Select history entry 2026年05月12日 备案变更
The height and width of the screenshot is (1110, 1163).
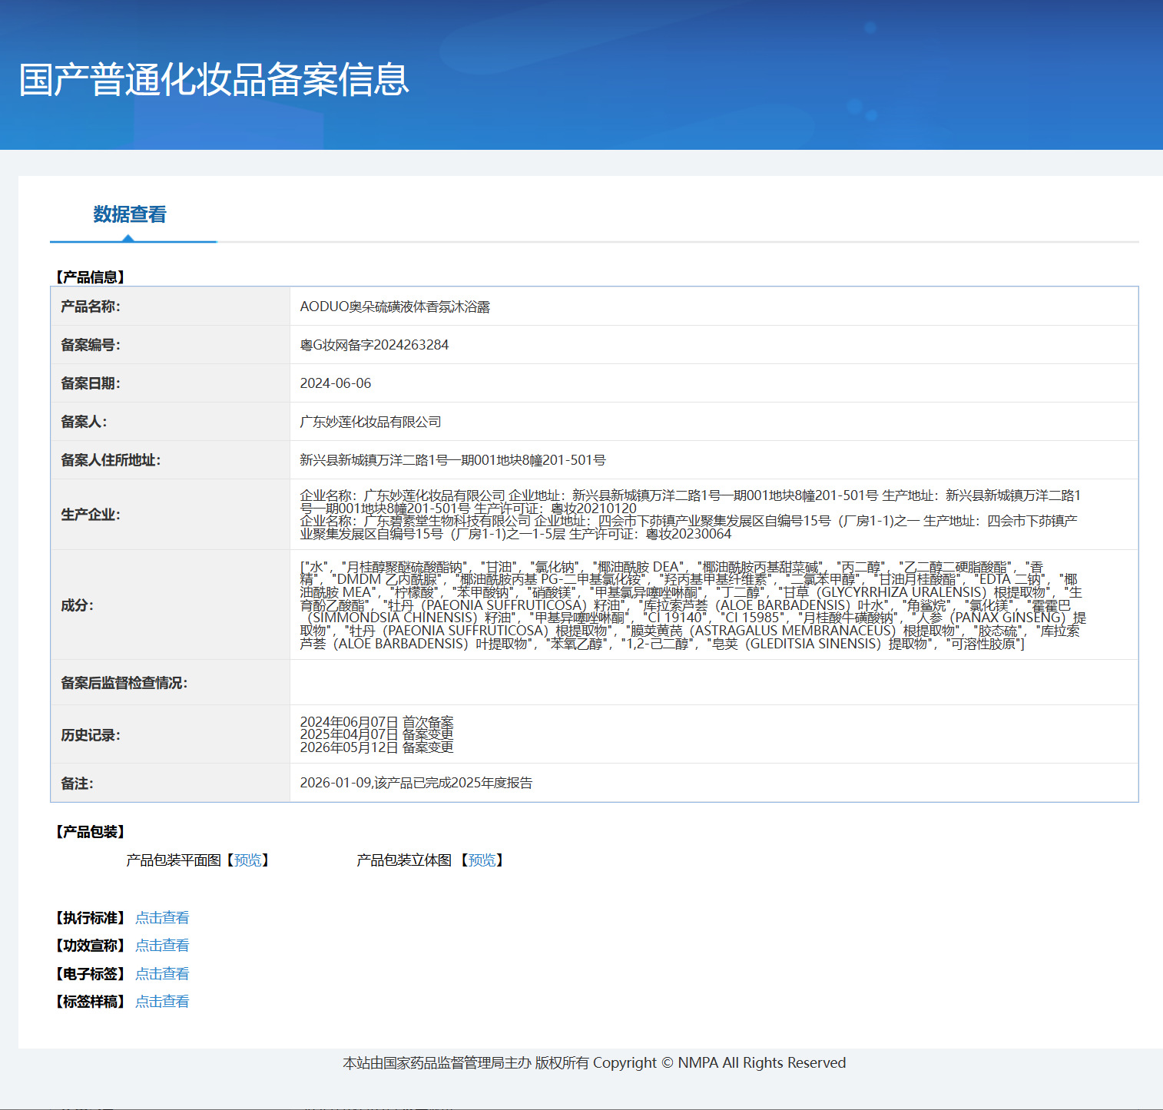pyautogui.click(x=376, y=747)
